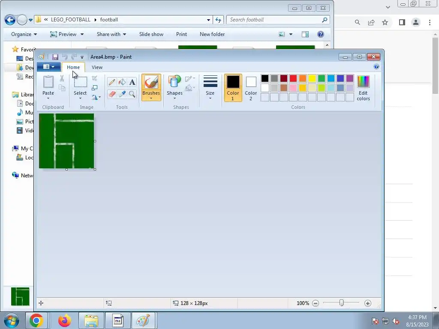The image size is (439, 329).
Task: Toggle Chrome side panel icon
Action: point(402,22)
